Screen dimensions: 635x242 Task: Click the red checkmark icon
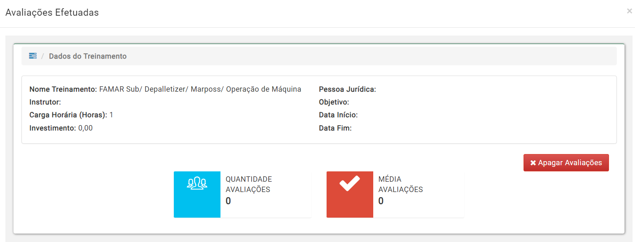click(350, 183)
